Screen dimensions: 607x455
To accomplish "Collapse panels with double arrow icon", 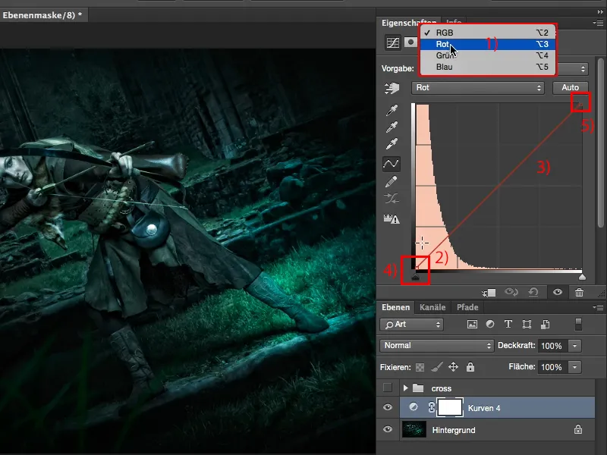I will tap(600, 12).
